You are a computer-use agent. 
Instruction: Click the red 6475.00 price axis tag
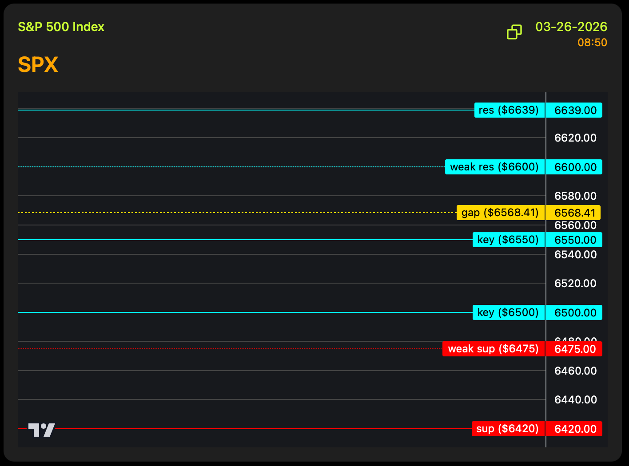(x=574, y=349)
